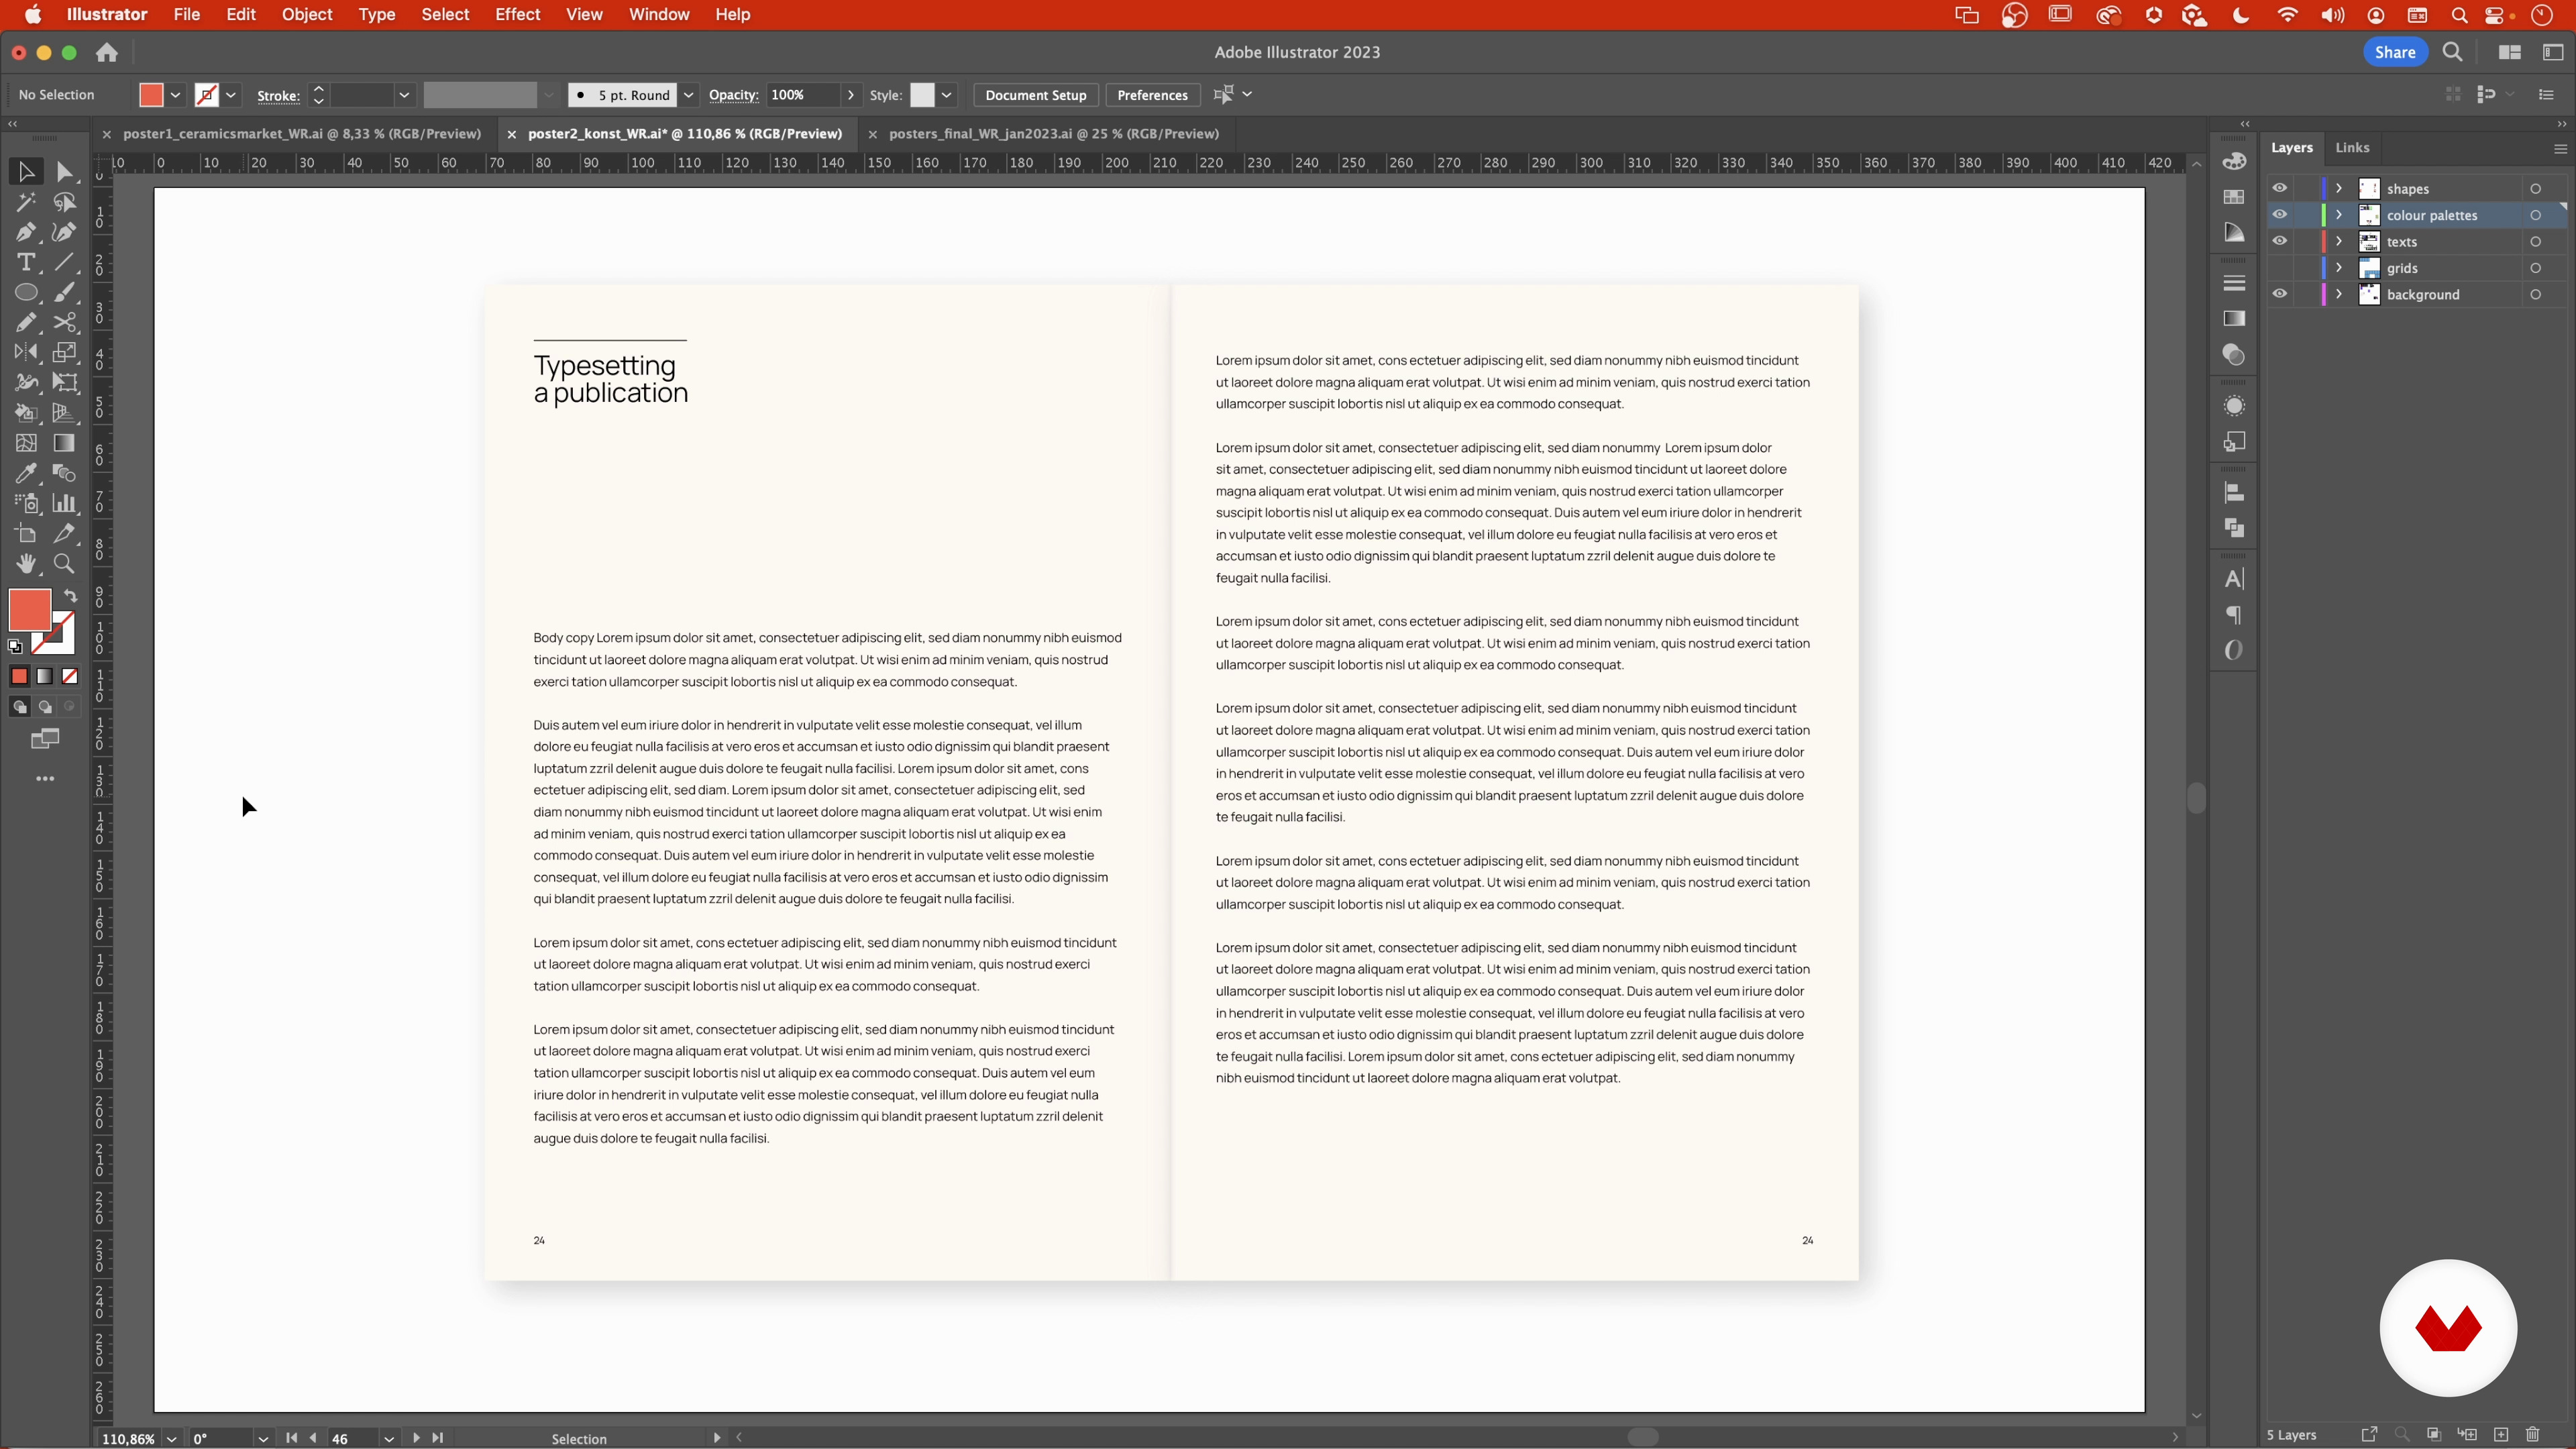Click the control bar fill swatch
The width and height of the screenshot is (2576, 1449).
point(151,95)
